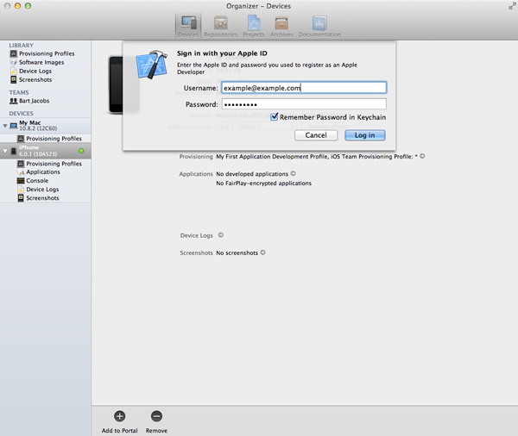Click the 'Sign in with your Apple ID' heading
This screenshot has width=518, height=436.
(222, 53)
